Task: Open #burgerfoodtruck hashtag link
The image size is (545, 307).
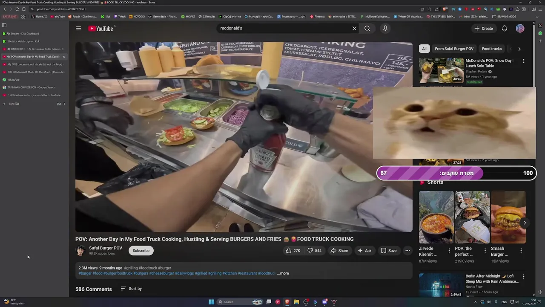Action: 118,273
